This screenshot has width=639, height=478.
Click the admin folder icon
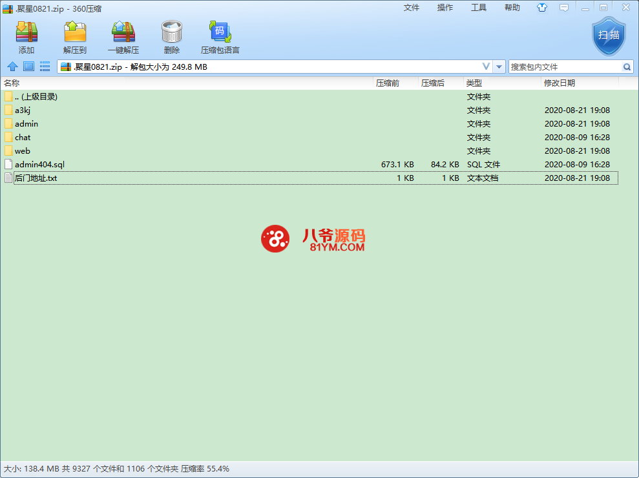pyautogui.click(x=8, y=123)
